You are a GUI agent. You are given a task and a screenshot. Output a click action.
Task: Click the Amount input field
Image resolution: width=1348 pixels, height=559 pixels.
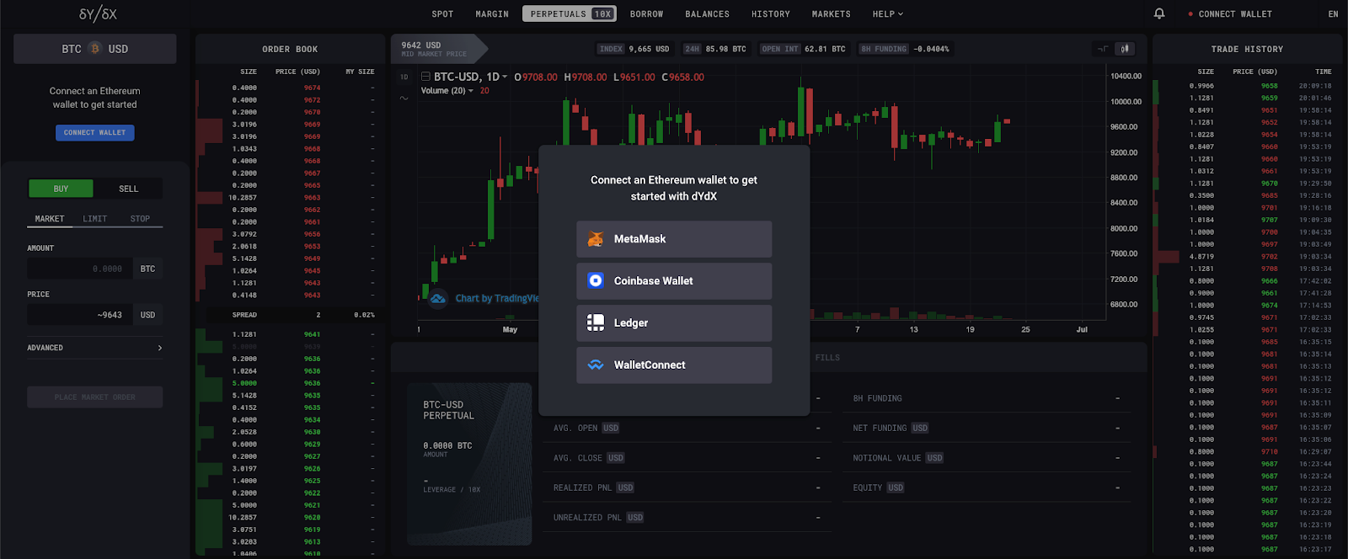[x=80, y=269]
